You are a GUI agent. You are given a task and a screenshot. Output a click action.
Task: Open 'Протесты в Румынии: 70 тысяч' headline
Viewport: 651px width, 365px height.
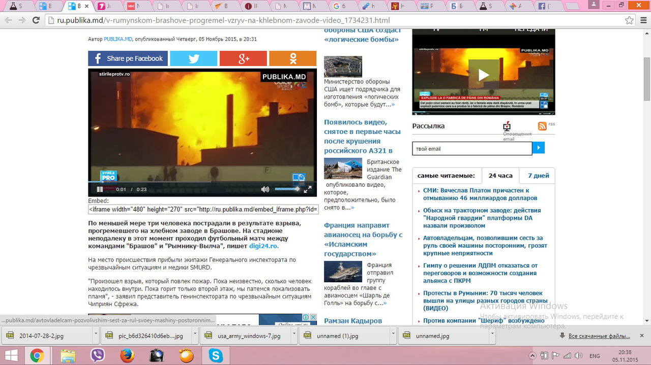pyautogui.click(x=485, y=301)
